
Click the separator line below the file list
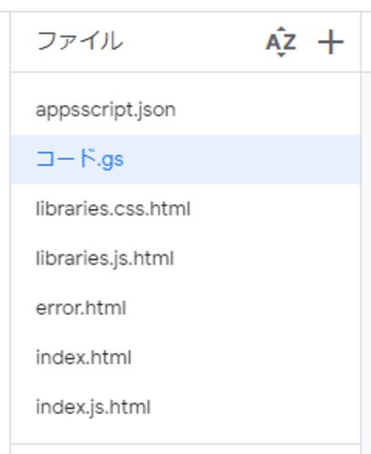coord(185,444)
